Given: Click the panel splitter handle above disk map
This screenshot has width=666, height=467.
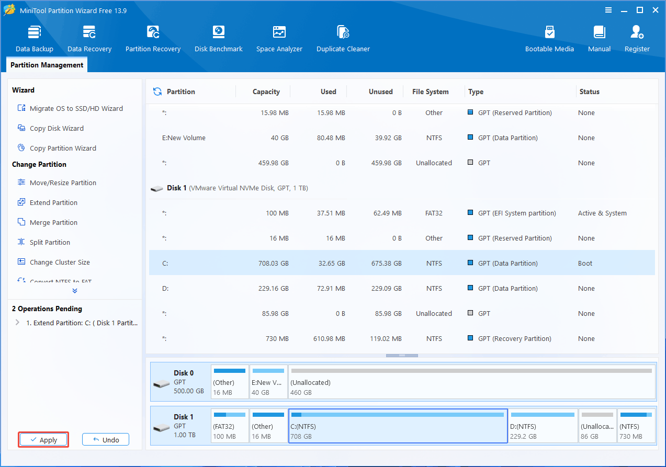Looking at the screenshot, I should pyautogui.click(x=402, y=355).
